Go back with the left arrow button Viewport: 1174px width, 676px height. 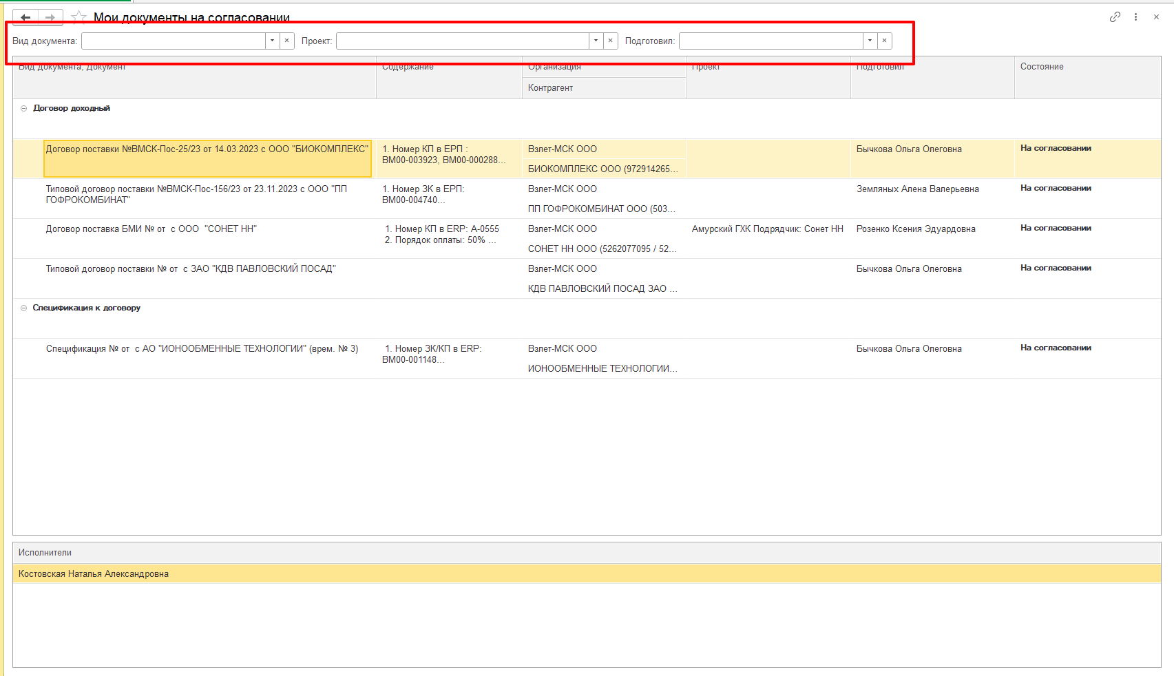25,17
